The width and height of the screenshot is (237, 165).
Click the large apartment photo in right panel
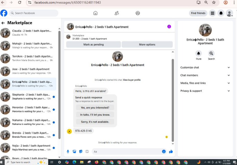click(x=205, y=30)
